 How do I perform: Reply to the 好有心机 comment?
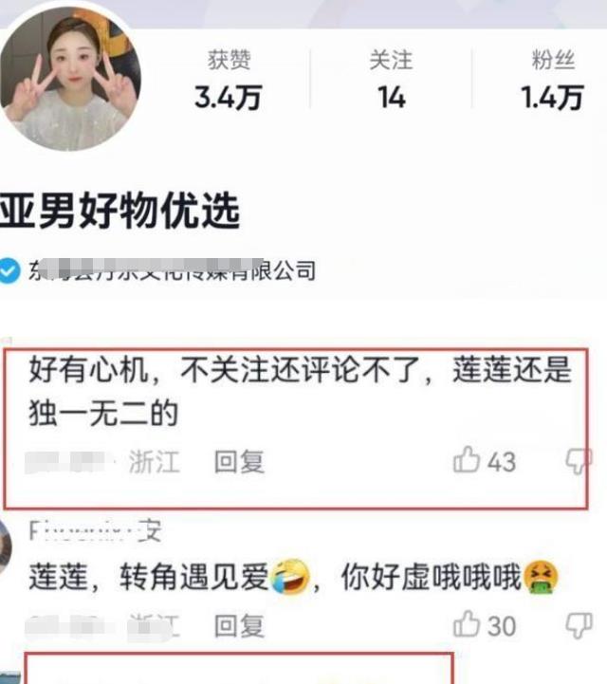coord(239,461)
